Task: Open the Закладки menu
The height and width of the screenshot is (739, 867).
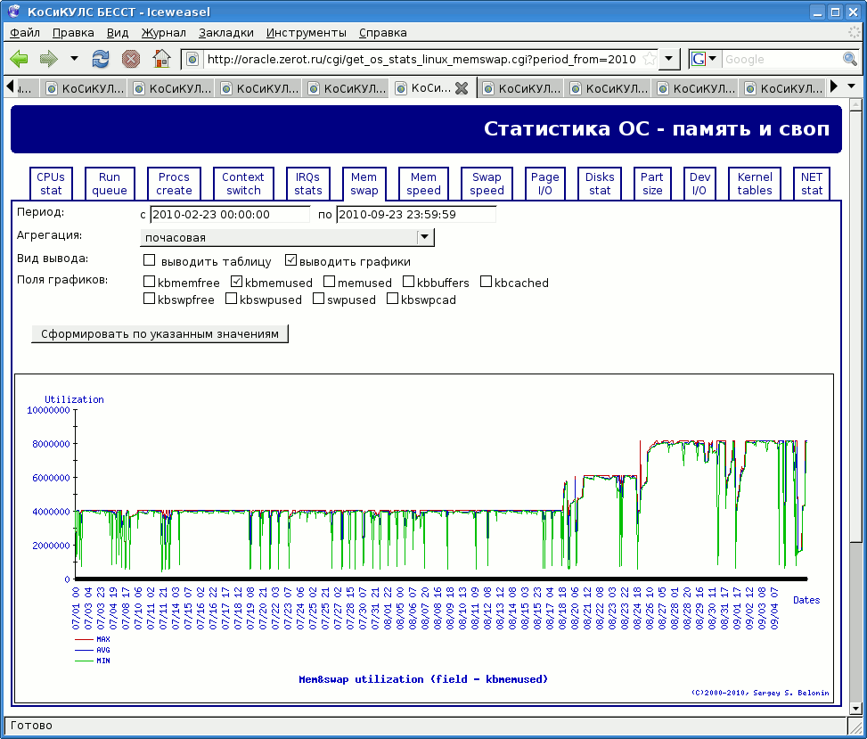Action: [225, 32]
